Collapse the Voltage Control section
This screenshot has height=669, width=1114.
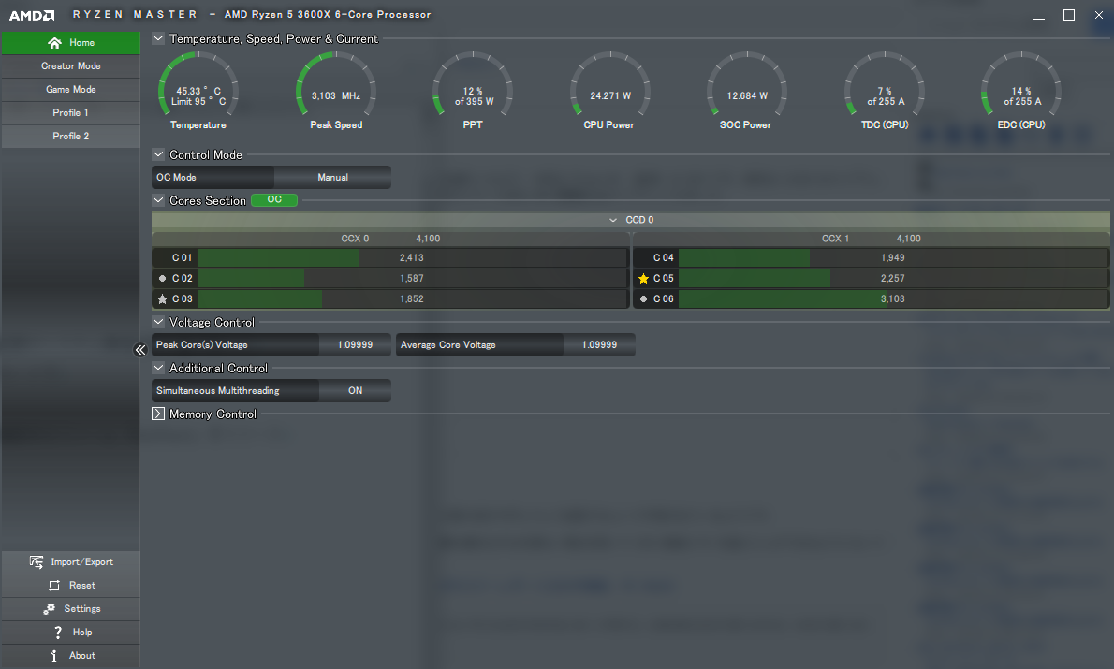coord(158,323)
